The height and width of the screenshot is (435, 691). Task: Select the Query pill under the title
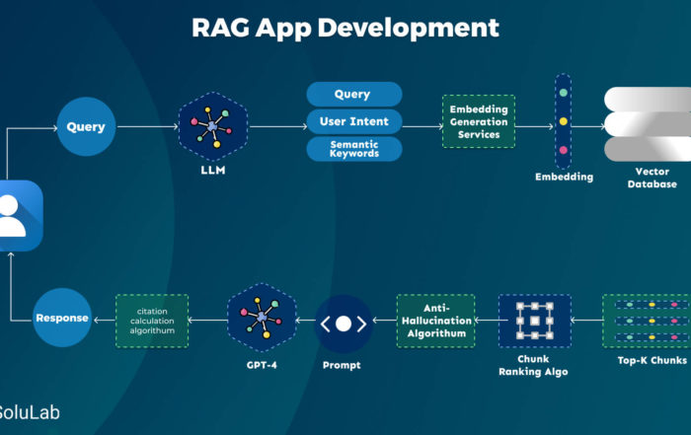tap(354, 95)
